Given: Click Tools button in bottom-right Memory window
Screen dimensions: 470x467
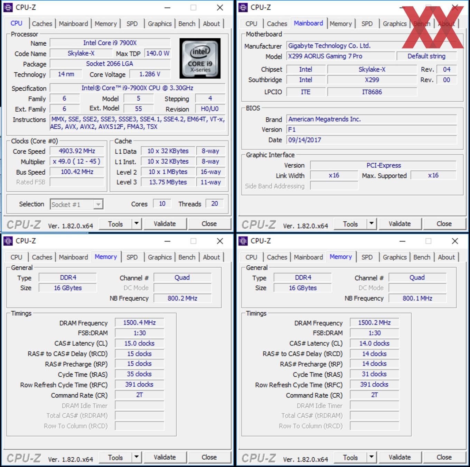Looking at the screenshot, I should (x=350, y=457).
